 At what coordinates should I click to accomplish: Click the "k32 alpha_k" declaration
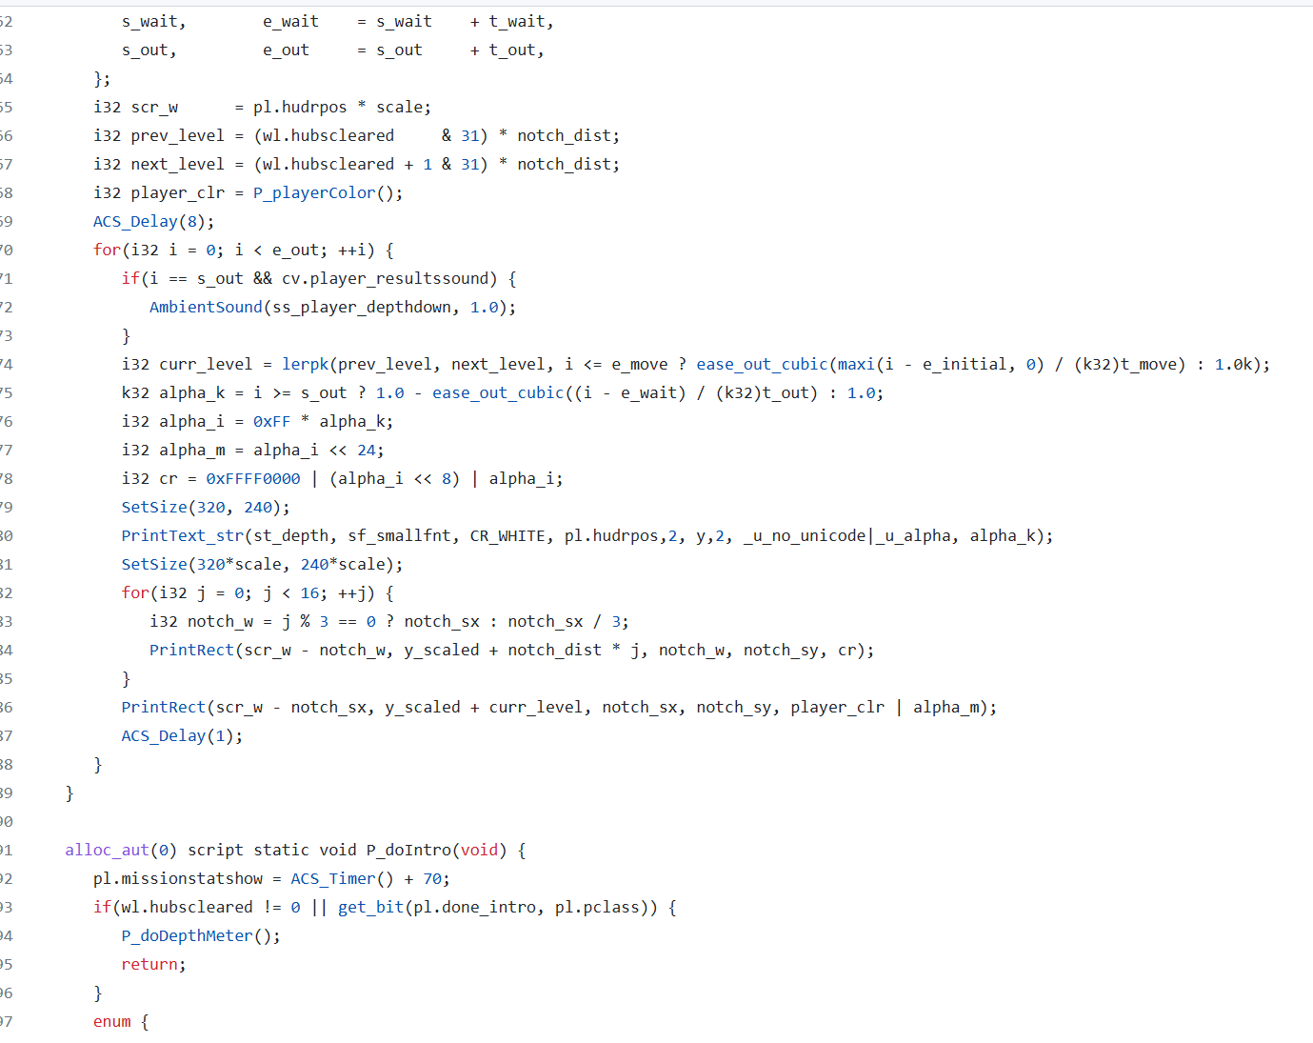pyautogui.click(x=172, y=392)
